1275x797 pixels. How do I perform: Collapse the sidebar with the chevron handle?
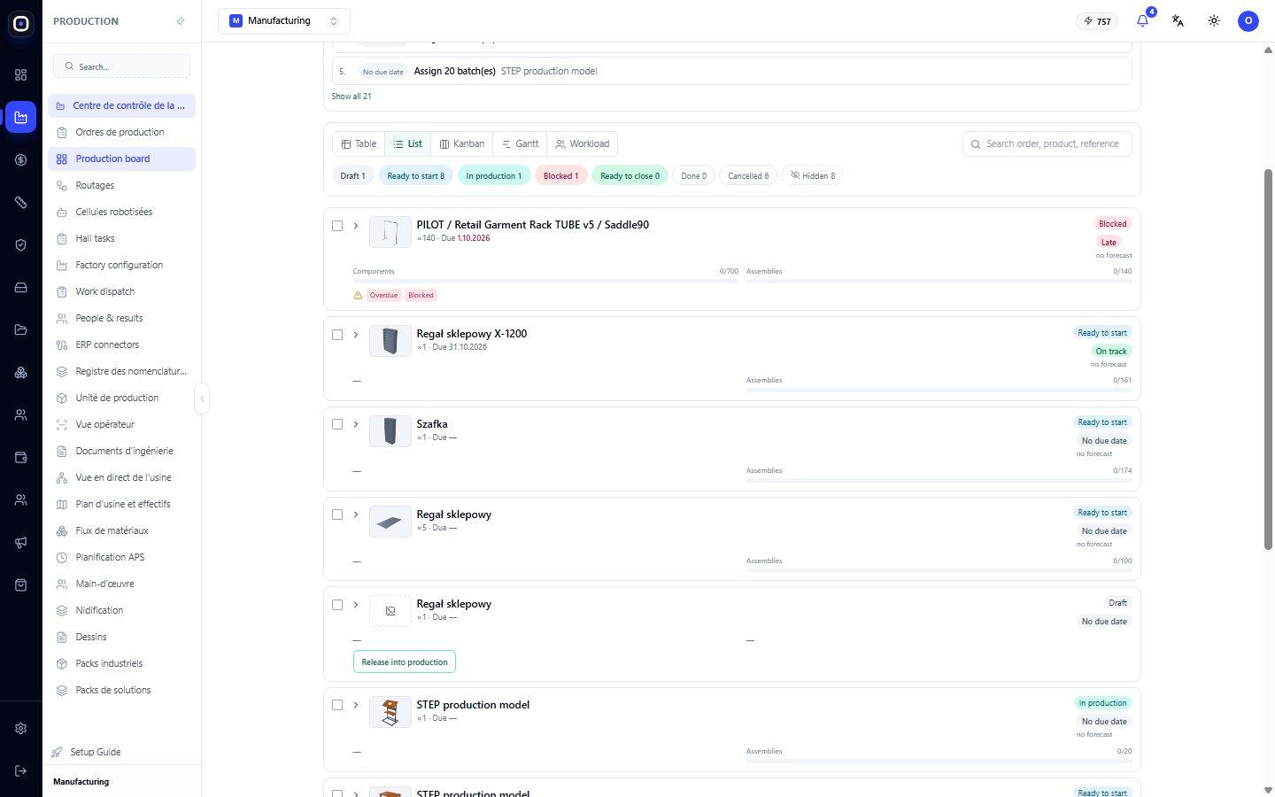(202, 398)
